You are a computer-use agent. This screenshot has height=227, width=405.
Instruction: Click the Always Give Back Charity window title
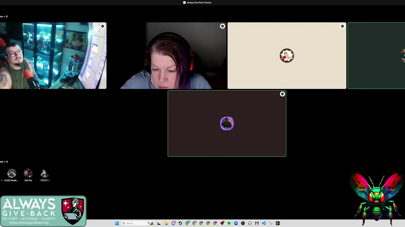click(x=199, y=3)
